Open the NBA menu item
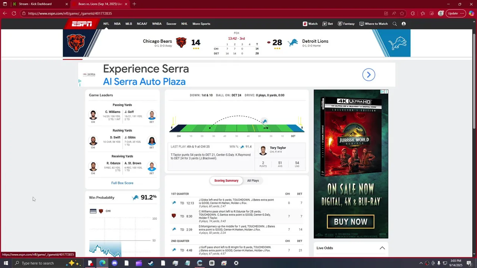 click(x=117, y=24)
